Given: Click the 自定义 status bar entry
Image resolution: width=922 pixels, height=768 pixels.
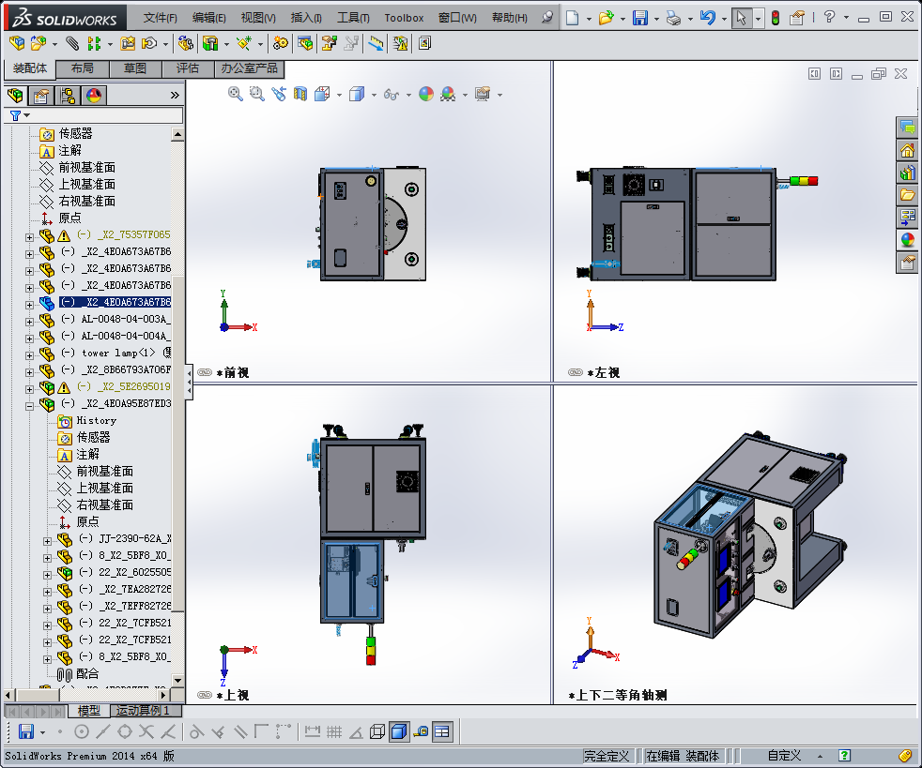Looking at the screenshot, I should click(784, 756).
